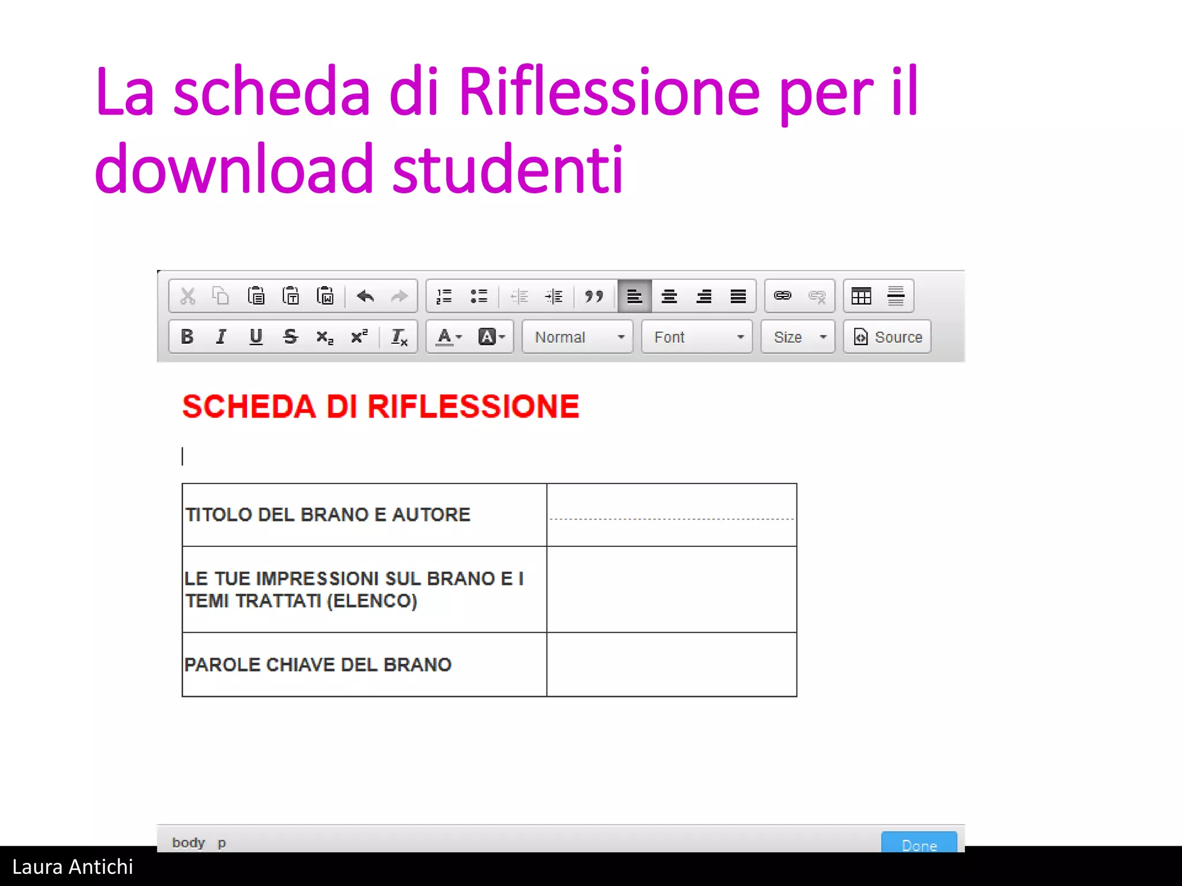Click the Paste clipboard icon
Image resolution: width=1182 pixels, height=886 pixels.
point(256,296)
